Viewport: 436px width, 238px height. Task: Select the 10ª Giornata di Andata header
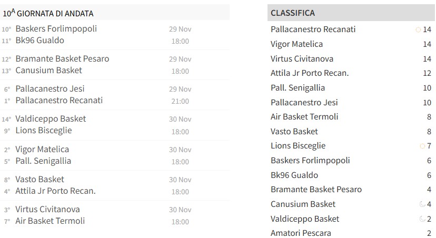(x=48, y=13)
